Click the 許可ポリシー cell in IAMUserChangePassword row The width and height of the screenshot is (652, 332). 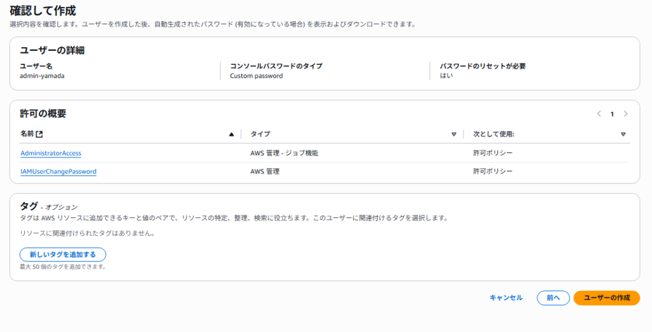tap(492, 171)
